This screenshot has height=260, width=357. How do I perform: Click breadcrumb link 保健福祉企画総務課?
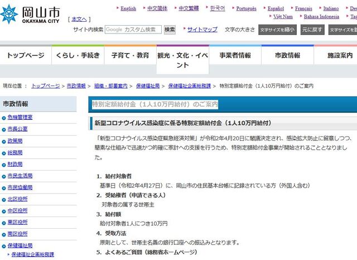coord(190,86)
